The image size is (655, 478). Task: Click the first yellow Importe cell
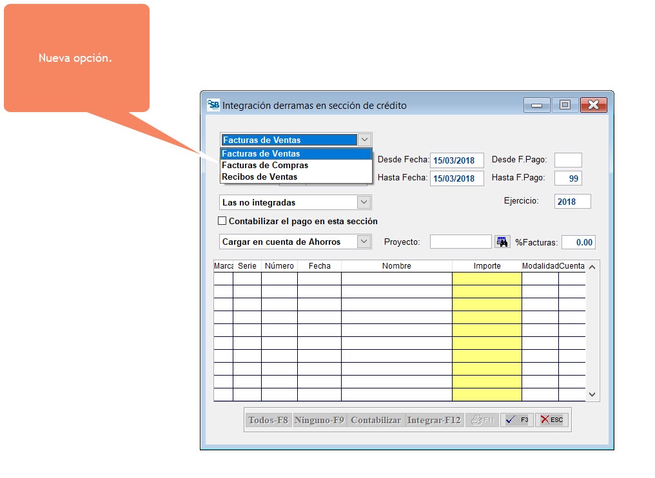point(487,278)
